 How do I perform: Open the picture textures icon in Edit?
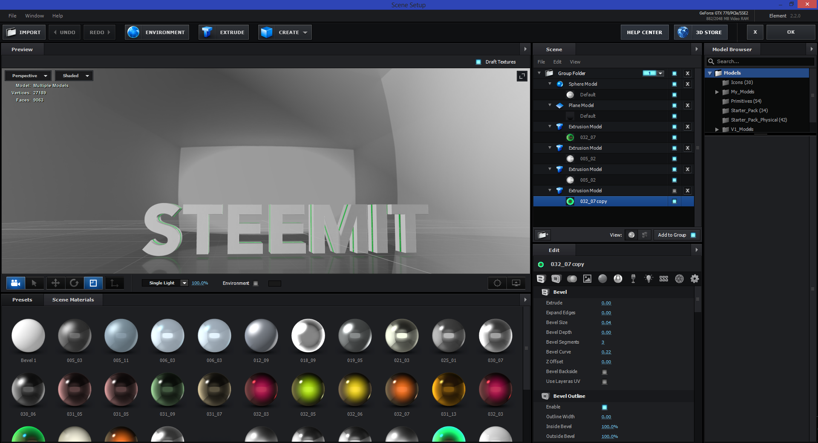click(587, 279)
